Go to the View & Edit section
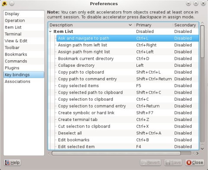208x170 pixels. 24,41
